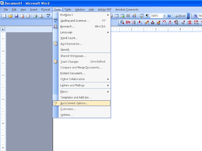The width and height of the screenshot is (202, 151).
Task: Click the Permission restricted document icon
Action: 22,16
